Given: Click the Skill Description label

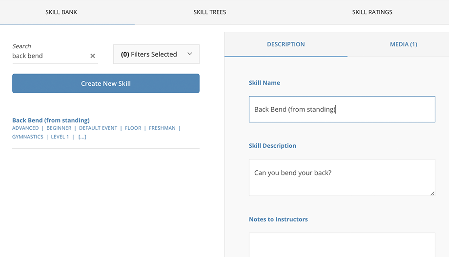Looking at the screenshot, I should 272,146.
